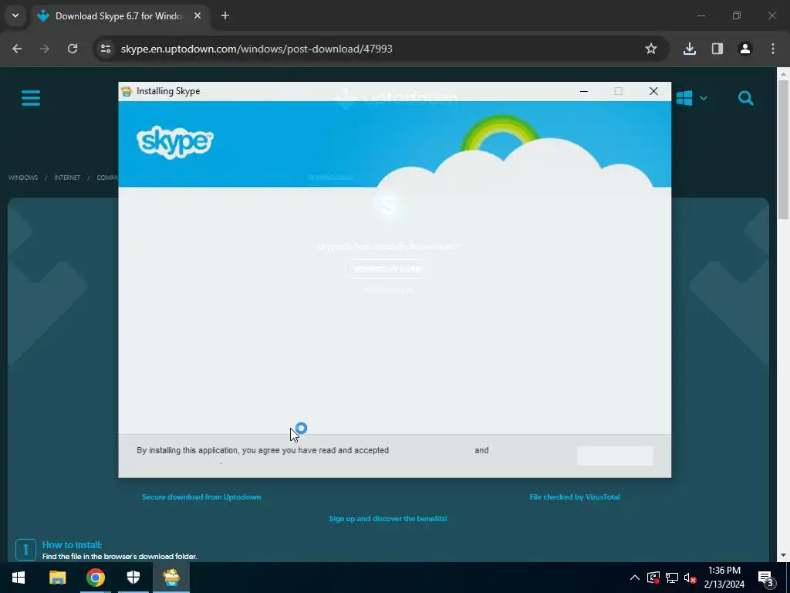Select the Download Skype 6.7 tab

[120, 16]
